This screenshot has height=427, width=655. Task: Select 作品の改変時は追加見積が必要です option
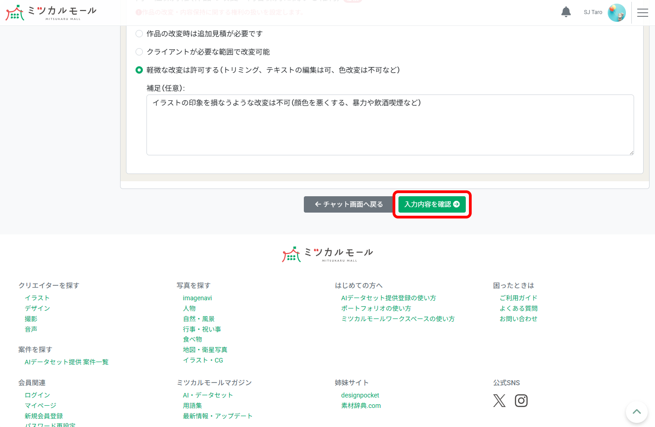[x=139, y=33]
